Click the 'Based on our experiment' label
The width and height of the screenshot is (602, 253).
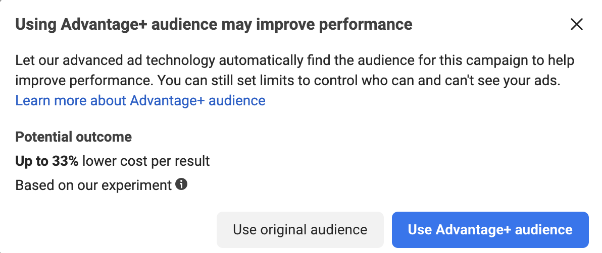point(93,185)
